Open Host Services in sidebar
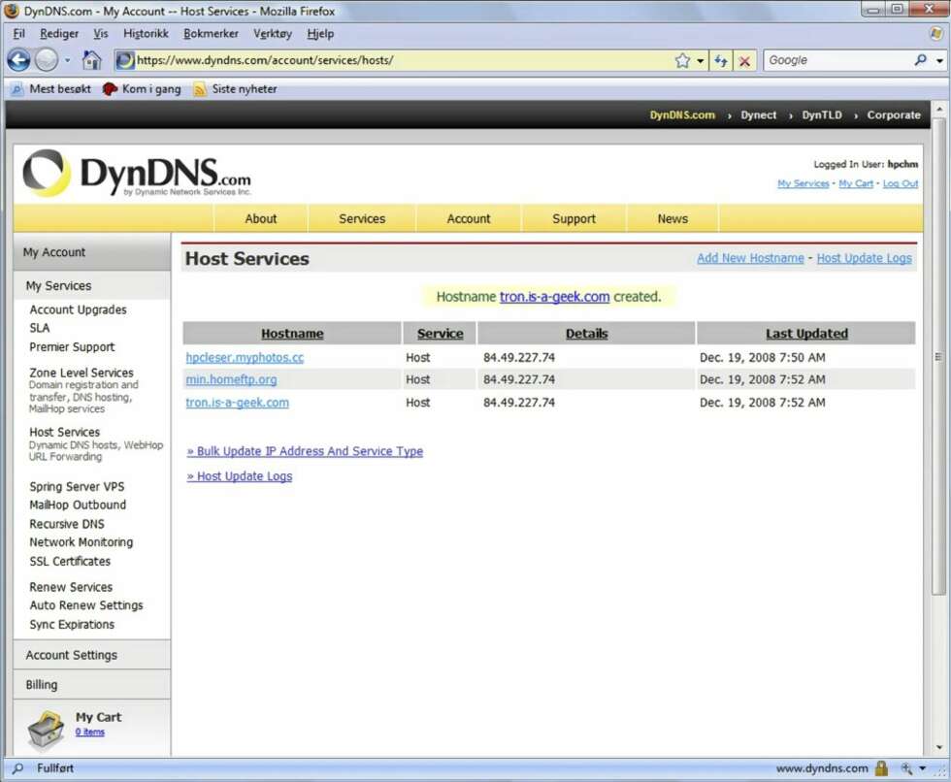 [64, 432]
